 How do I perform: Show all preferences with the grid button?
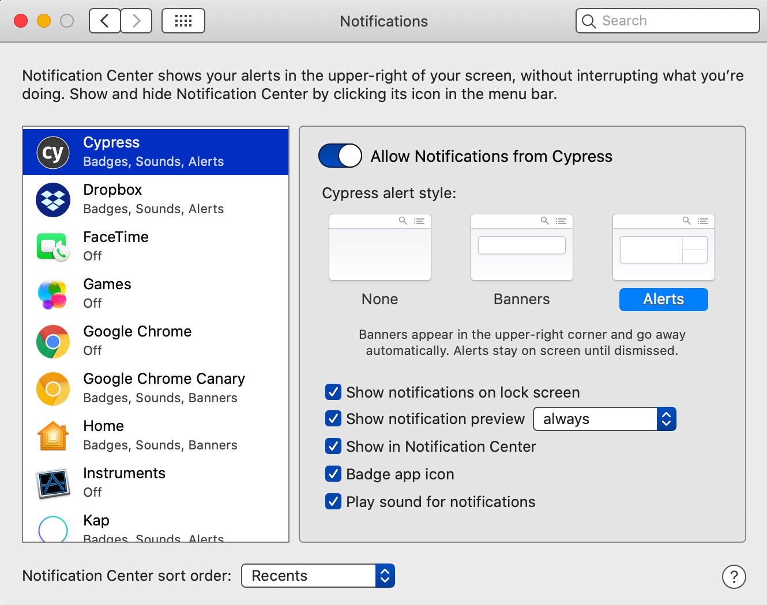(x=183, y=21)
